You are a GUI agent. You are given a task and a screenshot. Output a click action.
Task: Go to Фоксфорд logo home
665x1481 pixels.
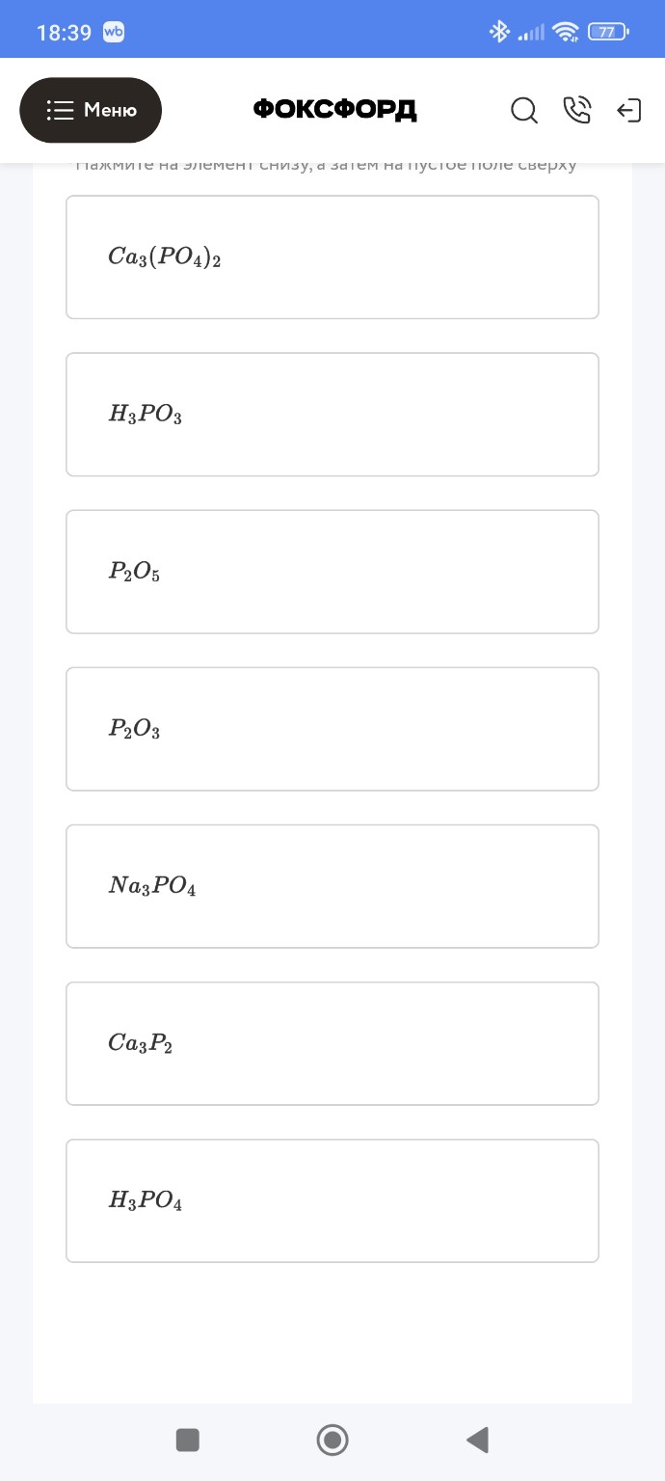pos(335,110)
